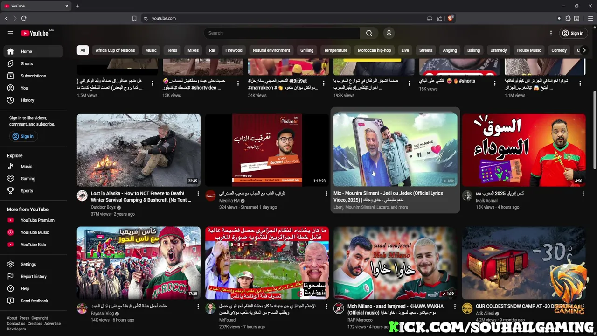
Task: Open the Fayssal Vlog channel avatar
Action: tap(82, 308)
